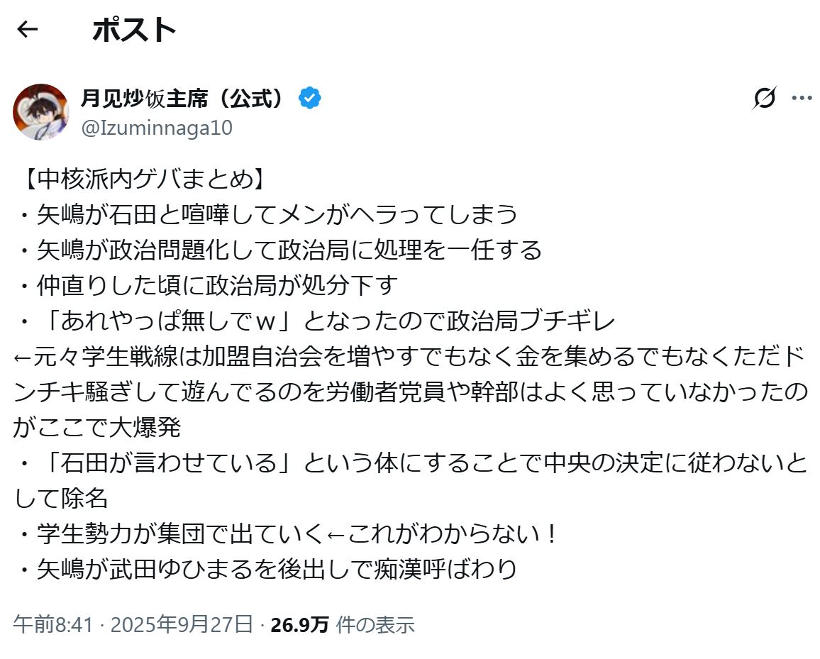Open Grok explanation icon for this post

(x=764, y=98)
